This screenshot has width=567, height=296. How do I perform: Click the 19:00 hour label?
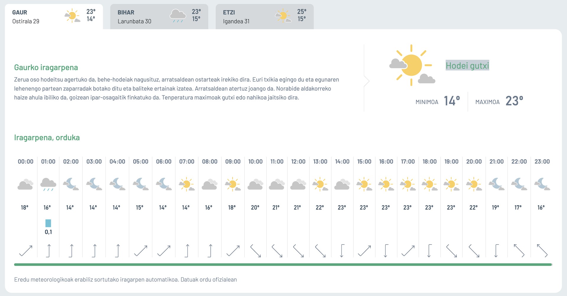451,161
